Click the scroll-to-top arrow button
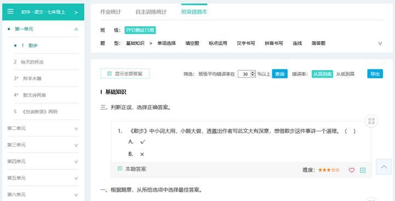This screenshot has height=201, width=395. 384,166
